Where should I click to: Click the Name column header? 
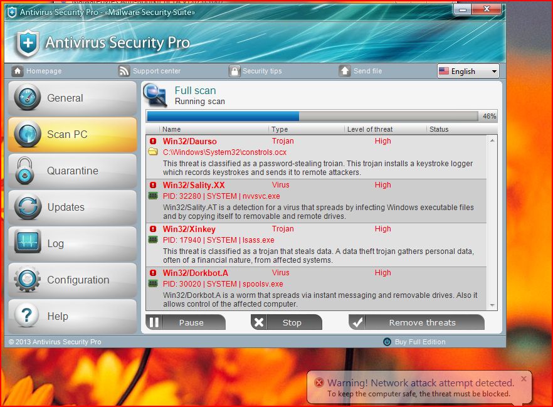[171, 129]
